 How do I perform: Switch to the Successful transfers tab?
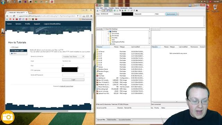[x=125, y=120]
